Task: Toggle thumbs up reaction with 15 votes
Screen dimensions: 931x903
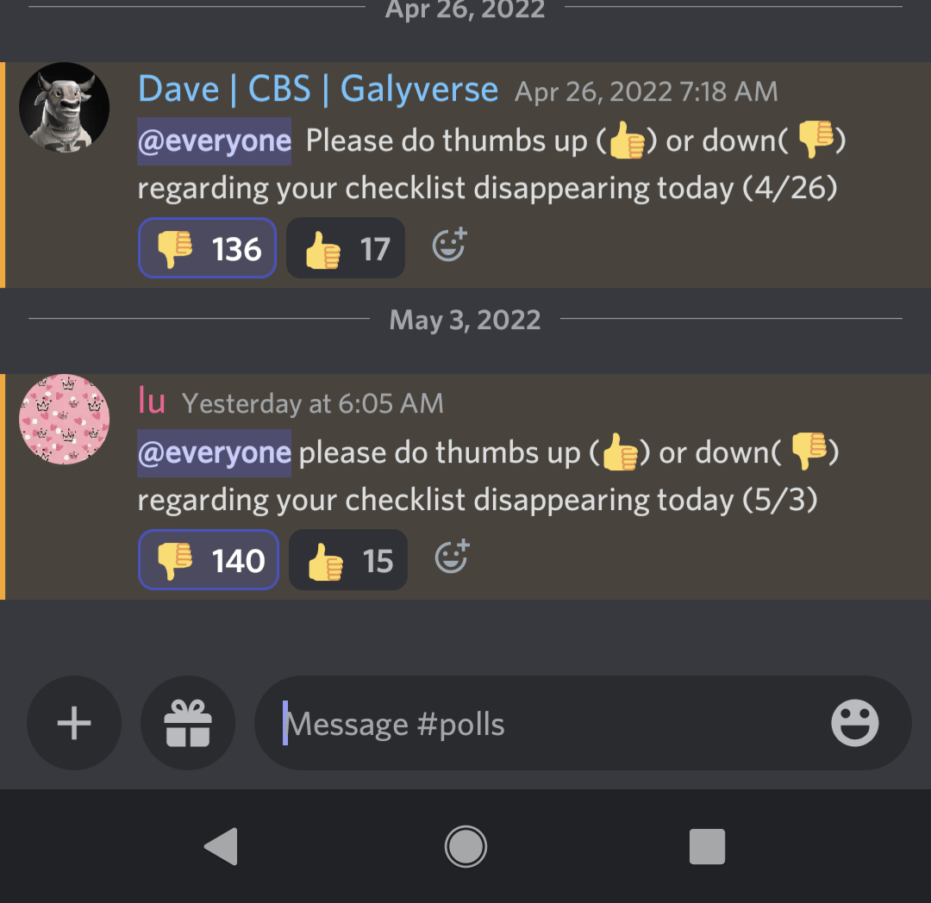Action: 348,559
